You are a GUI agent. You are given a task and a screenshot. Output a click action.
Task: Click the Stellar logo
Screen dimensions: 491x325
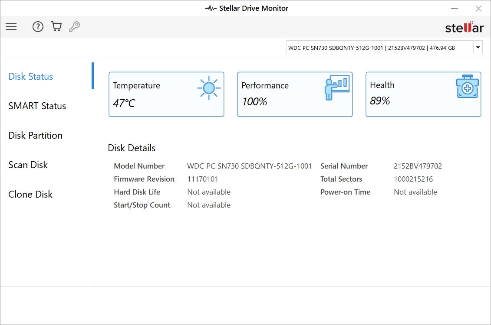pos(464,28)
